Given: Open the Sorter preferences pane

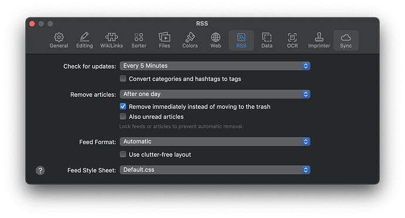Looking at the screenshot, I should [139, 40].
